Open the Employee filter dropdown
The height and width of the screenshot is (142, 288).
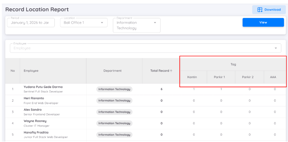pyautogui.click(x=145, y=48)
